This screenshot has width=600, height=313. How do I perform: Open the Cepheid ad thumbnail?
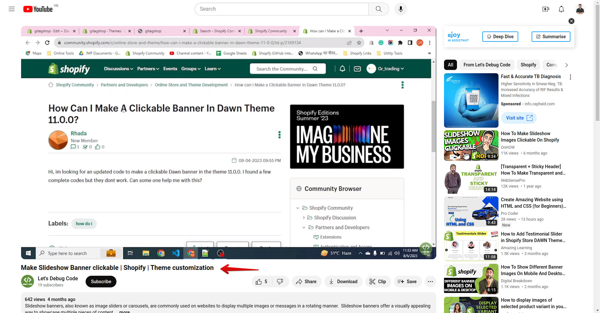[x=471, y=100]
